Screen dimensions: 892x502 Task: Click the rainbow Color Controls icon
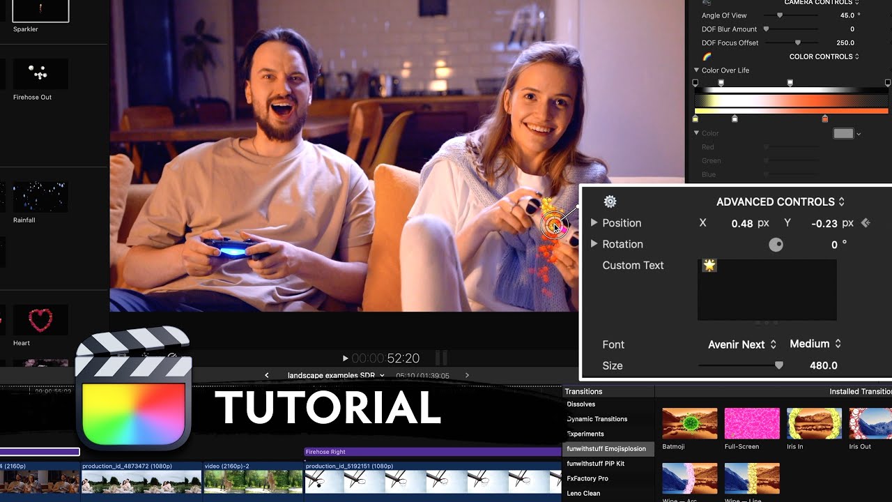tap(707, 56)
